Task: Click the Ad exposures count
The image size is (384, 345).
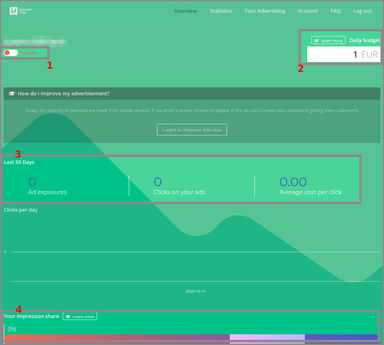Action: pos(32,182)
